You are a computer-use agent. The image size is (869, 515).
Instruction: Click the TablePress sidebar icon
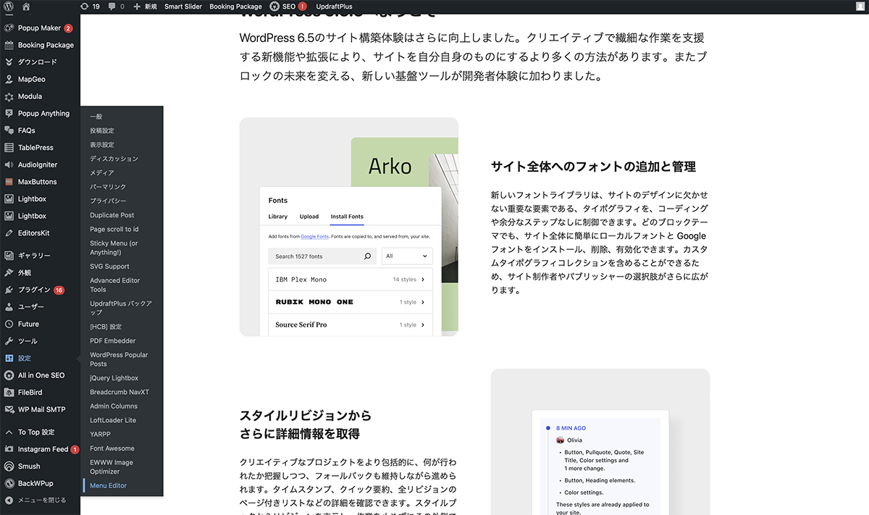(9, 148)
